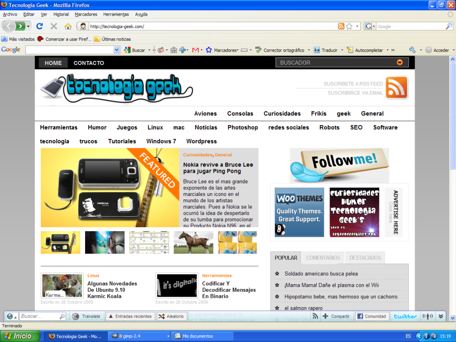Click the Corrector ortográfico check icon
Viewport: 456px width, 342px height.
[x=258, y=50]
